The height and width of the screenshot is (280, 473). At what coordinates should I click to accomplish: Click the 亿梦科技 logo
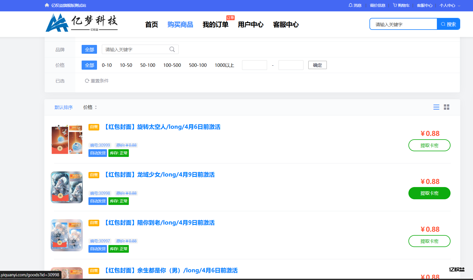pyautogui.click(x=81, y=23)
